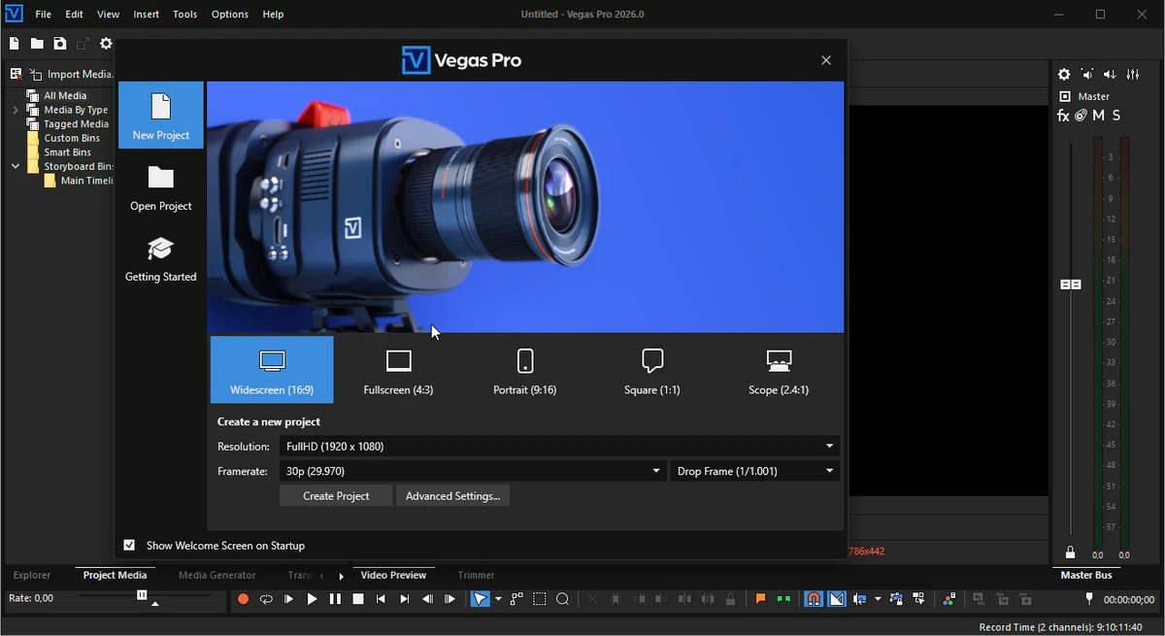
Task: Go to start of project
Action: pos(382,599)
